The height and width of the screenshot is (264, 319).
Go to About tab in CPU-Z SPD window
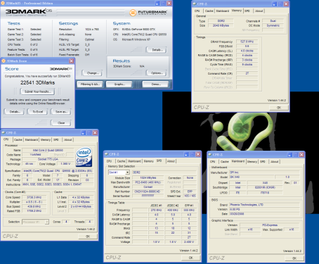(171, 161)
